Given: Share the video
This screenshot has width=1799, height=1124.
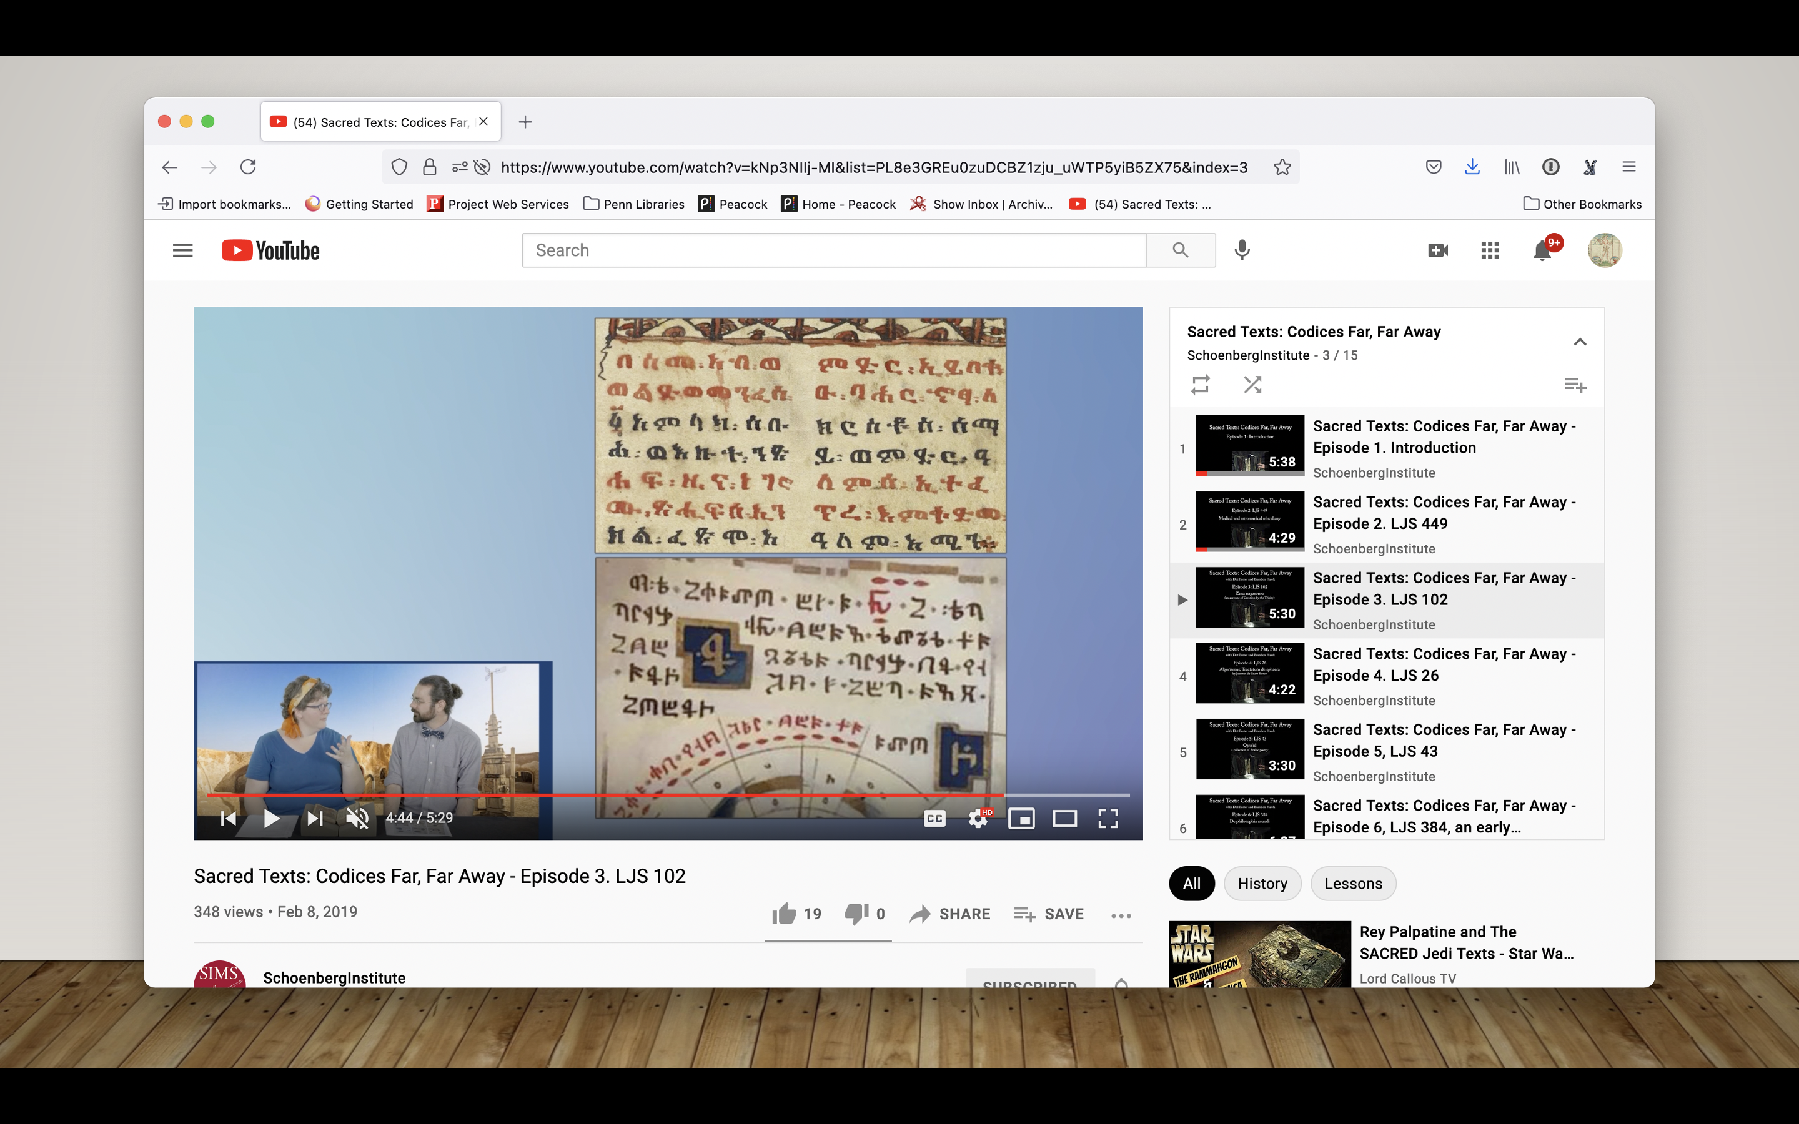Looking at the screenshot, I should pyautogui.click(x=950, y=914).
